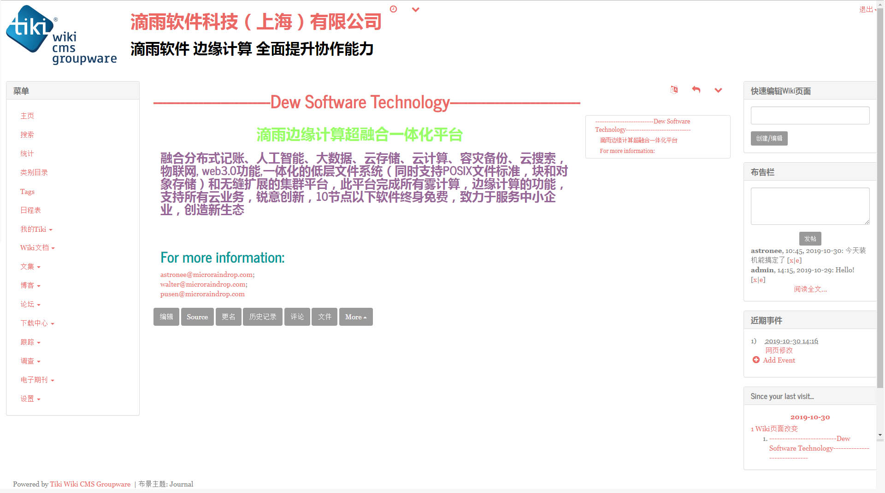Screen dimensions: 885x493
Task: Open the 类别目录 menu item
Action: 34,172
